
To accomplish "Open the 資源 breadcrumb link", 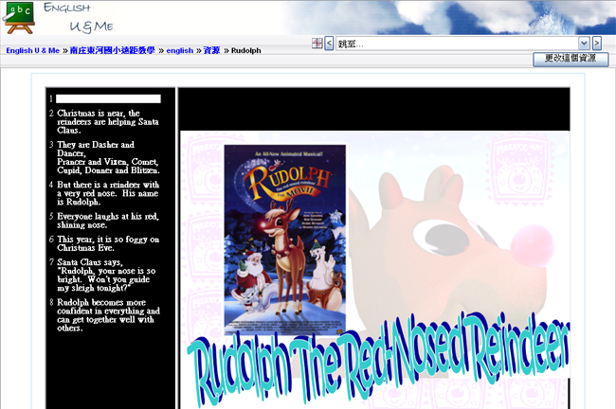I will point(211,50).
